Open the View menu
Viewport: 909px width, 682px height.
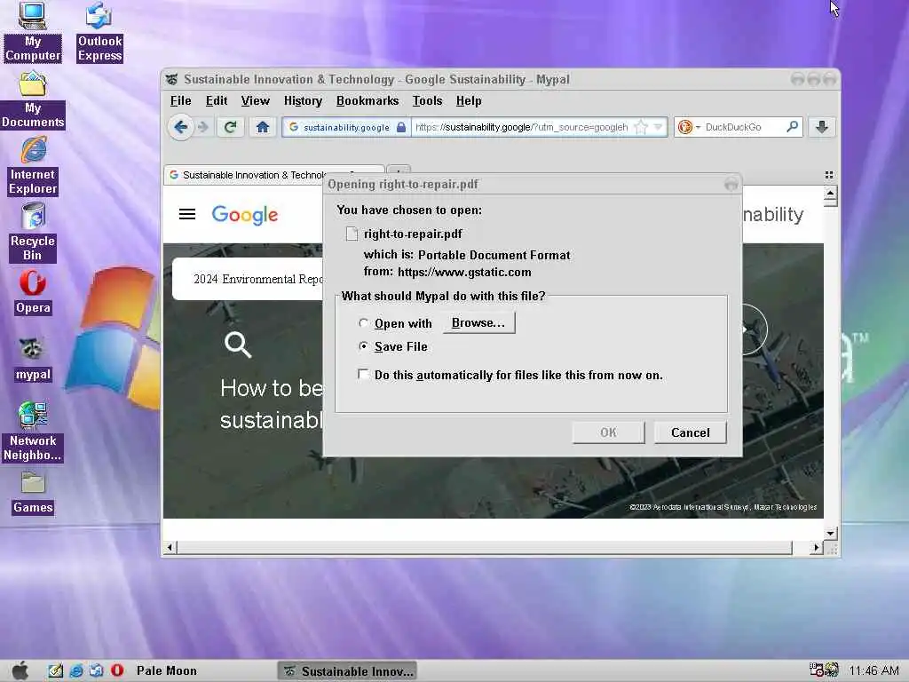pos(255,101)
